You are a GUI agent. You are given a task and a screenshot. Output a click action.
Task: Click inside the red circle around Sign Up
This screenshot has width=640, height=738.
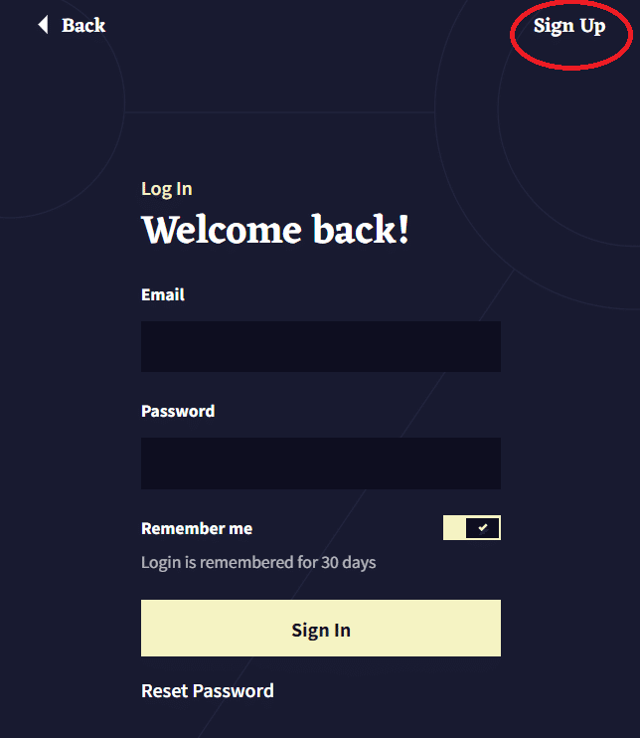[571, 35]
